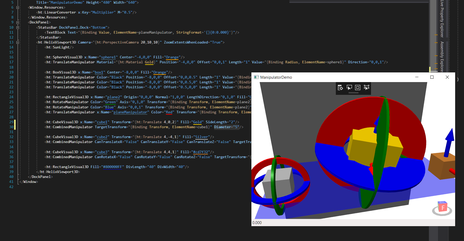Collapse the debug toolbar handle
The image size is (464, 241).
pos(354,93)
